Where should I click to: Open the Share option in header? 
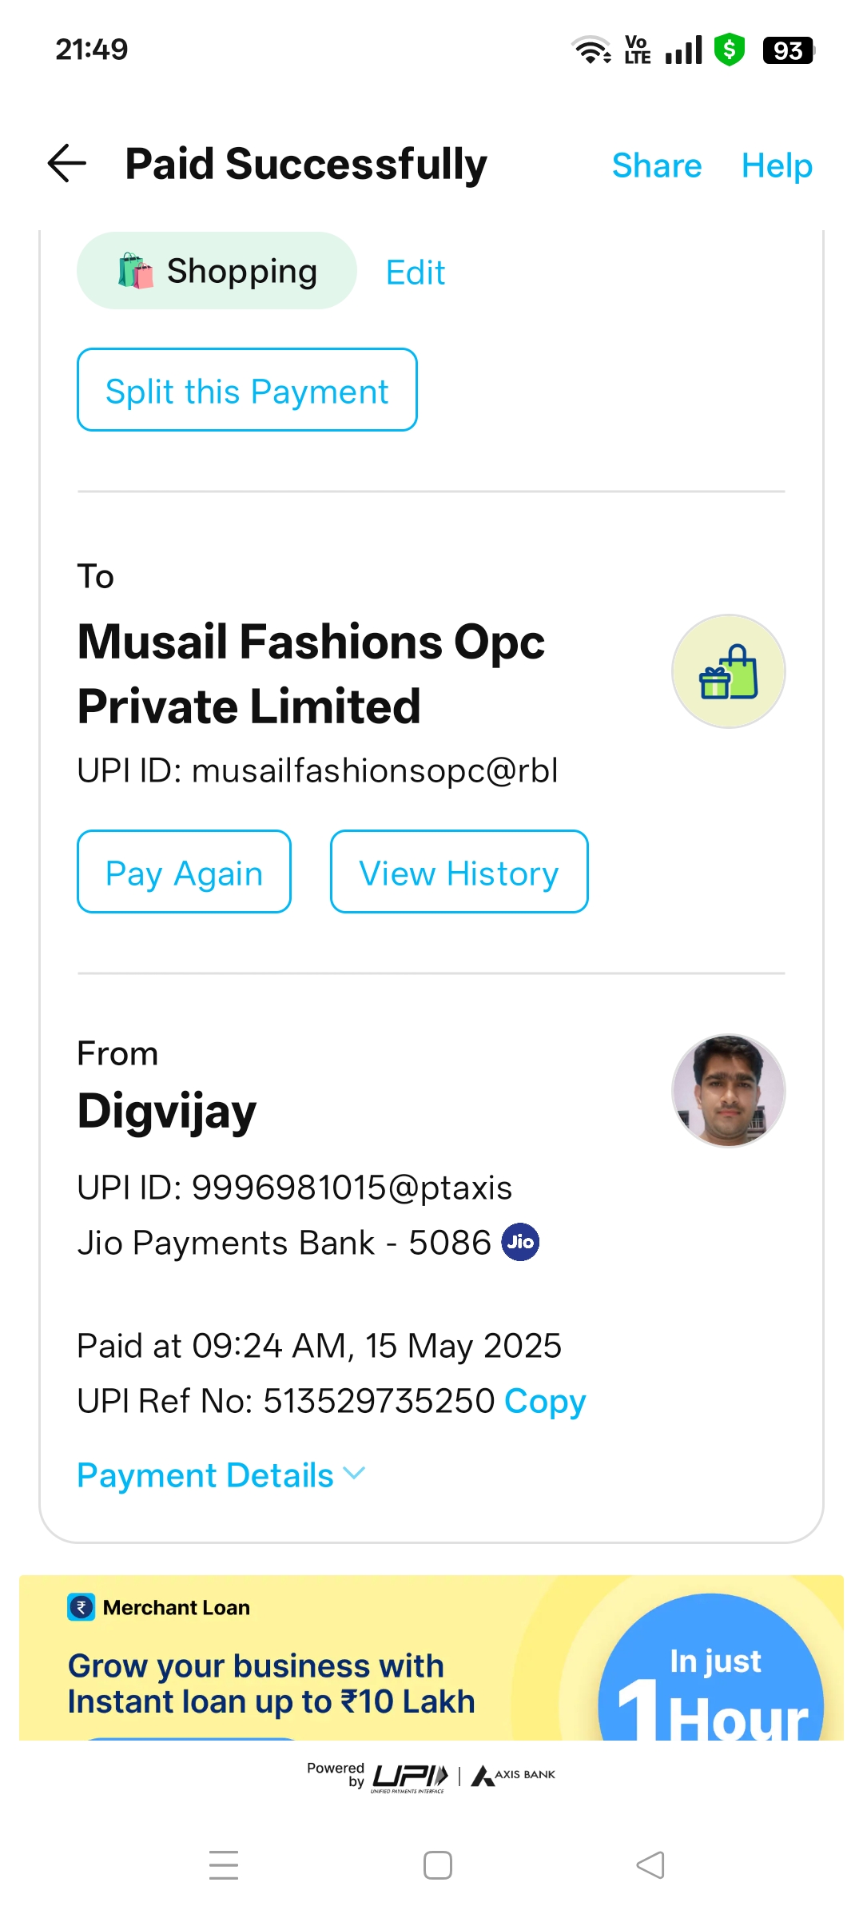(x=656, y=165)
